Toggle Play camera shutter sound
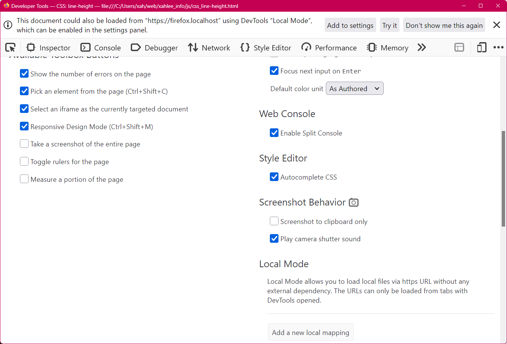The width and height of the screenshot is (507, 344). pos(274,239)
